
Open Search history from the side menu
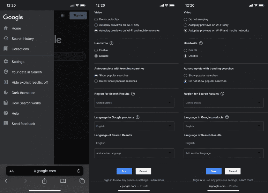[x=23, y=39]
